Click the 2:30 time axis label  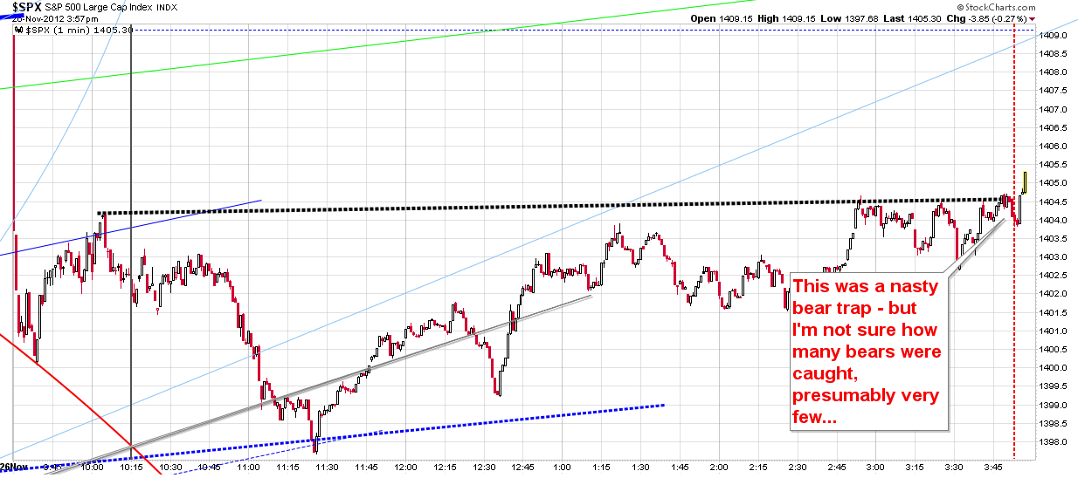(797, 468)
